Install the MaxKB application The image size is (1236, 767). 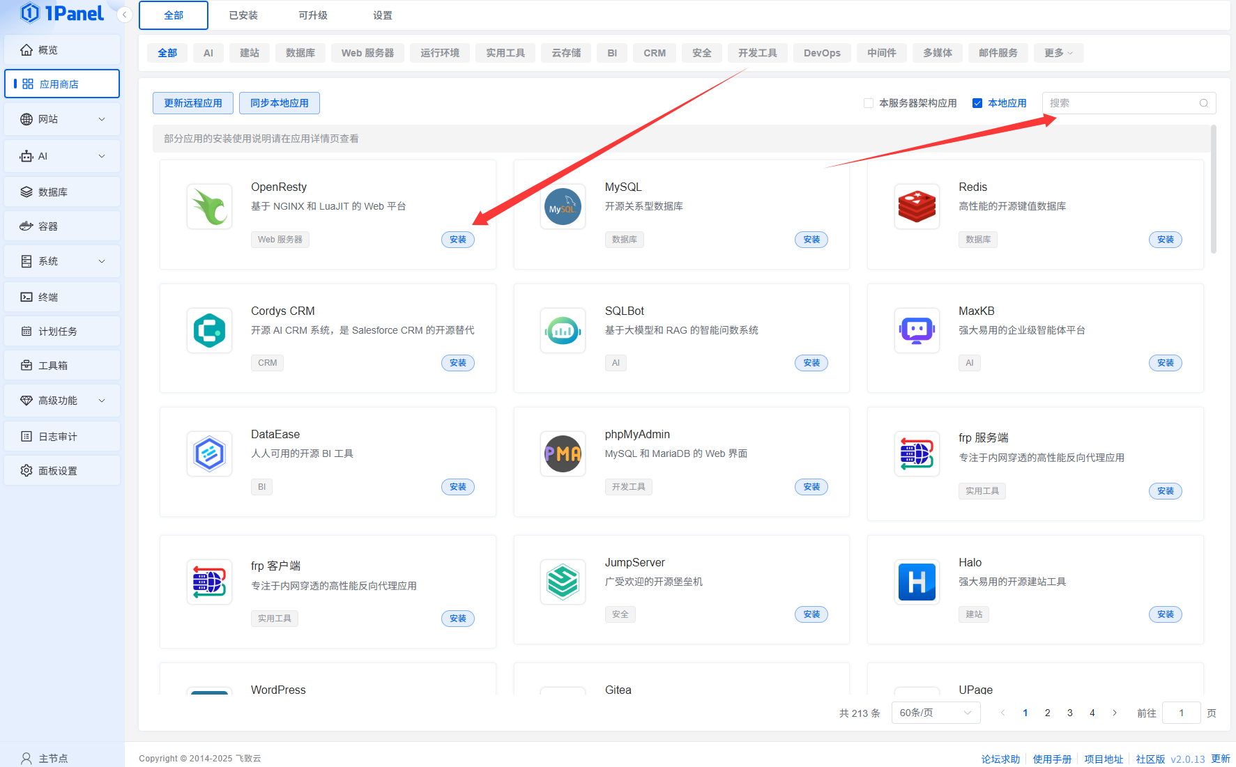[1165, 363]
